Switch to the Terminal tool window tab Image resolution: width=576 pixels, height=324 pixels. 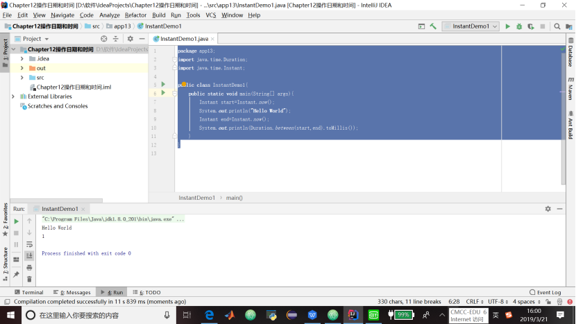point(28,293)
